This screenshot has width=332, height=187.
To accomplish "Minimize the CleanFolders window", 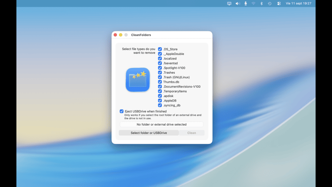I will point(121,35).
